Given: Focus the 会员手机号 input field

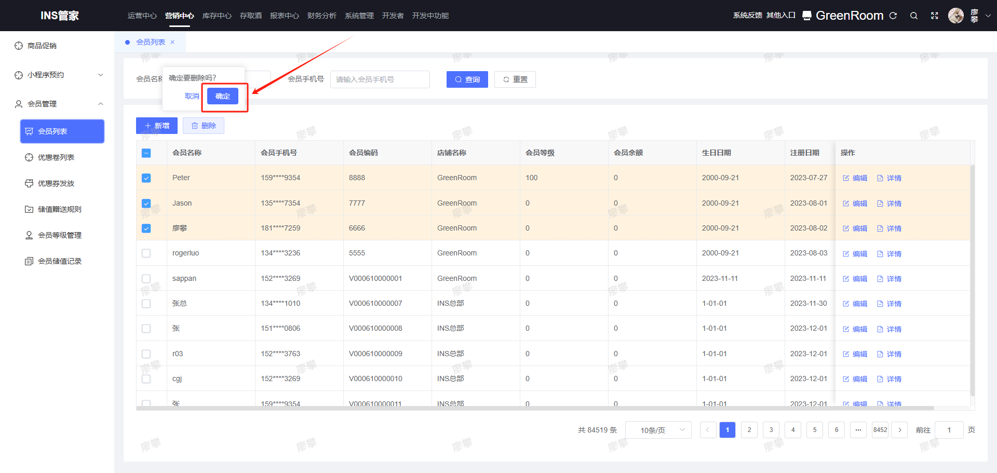Looking at the screenshot, I should click(380, 79).
